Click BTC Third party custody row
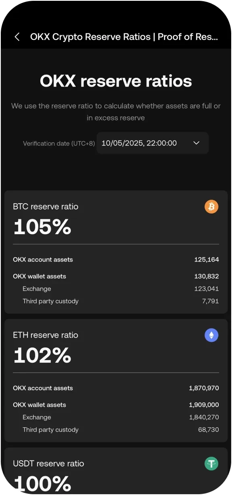 point(116,301)
